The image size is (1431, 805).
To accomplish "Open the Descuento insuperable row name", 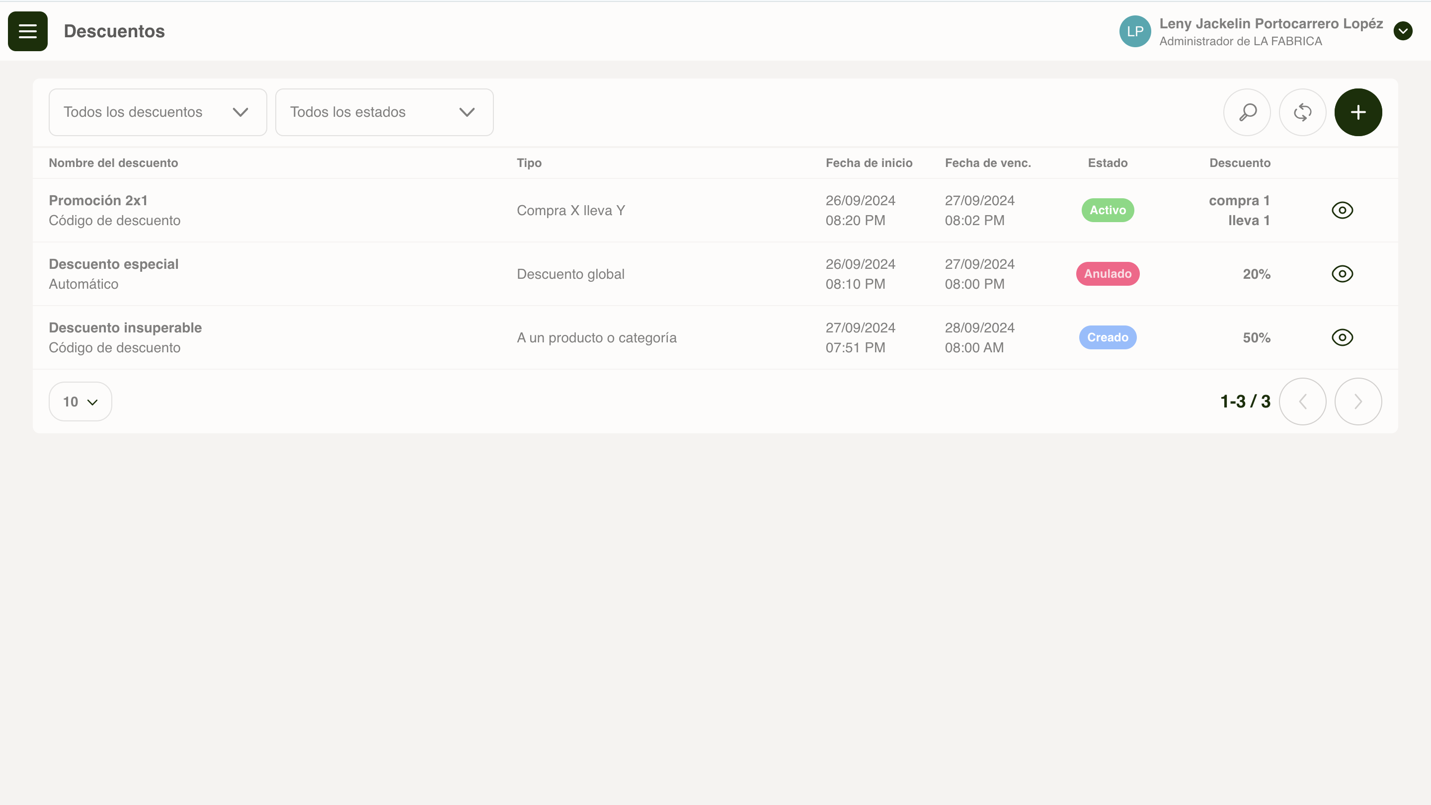I will 125,328.
